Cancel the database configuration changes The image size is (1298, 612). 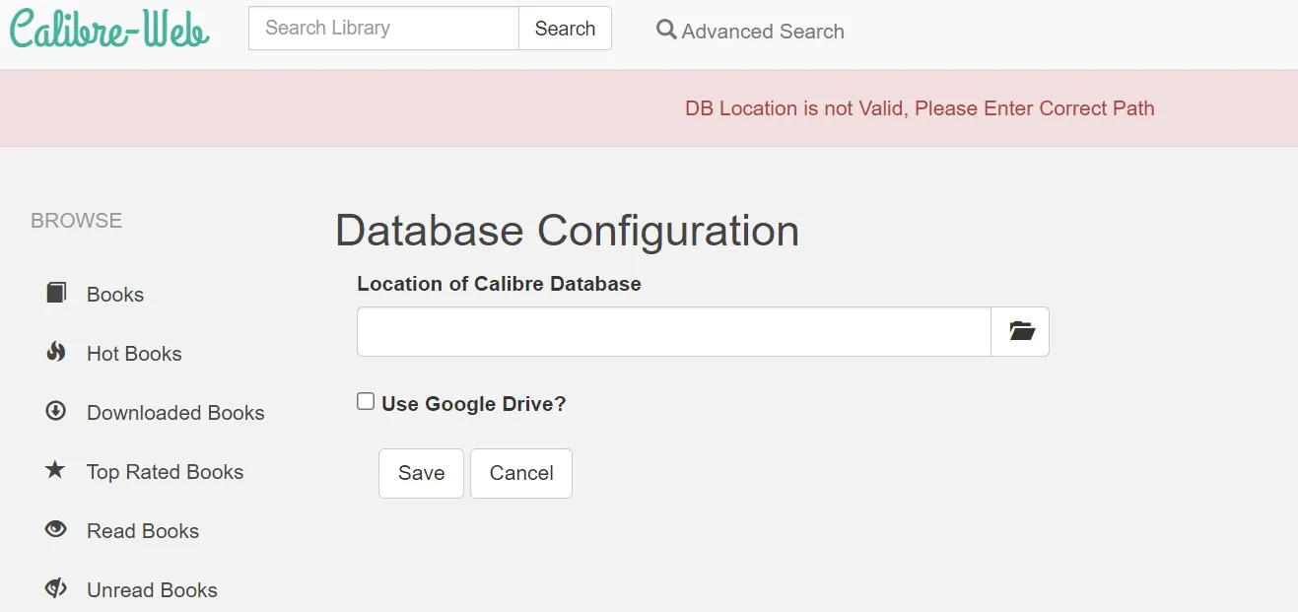[520, 473]
